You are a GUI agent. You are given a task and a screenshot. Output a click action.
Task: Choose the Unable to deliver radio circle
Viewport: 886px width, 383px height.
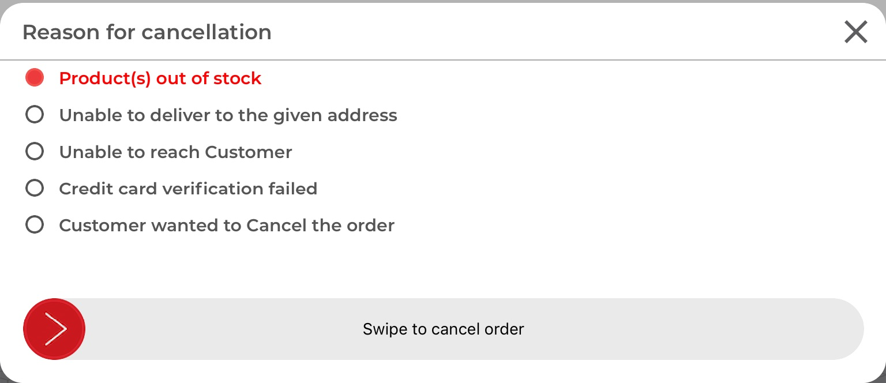[x=35, y=115]
